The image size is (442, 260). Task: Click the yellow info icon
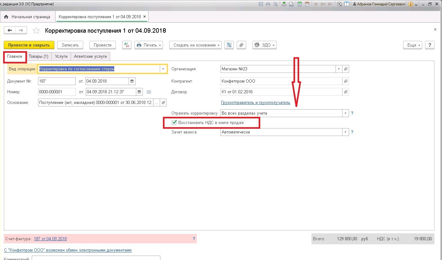(410, 4)
